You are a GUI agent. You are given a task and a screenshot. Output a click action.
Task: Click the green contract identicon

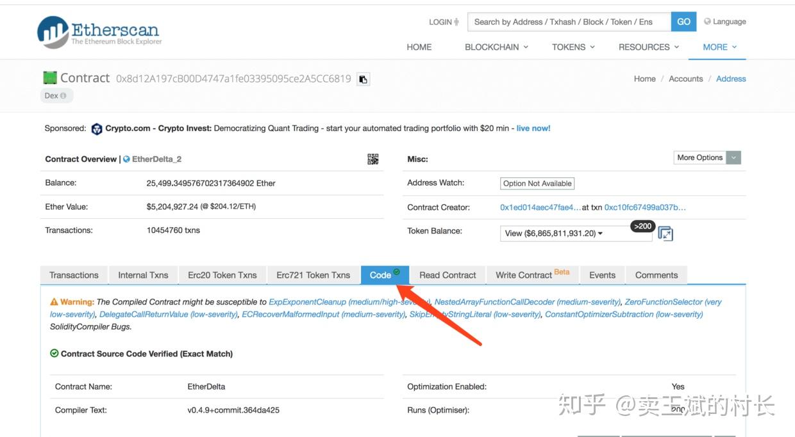point(50,78)
